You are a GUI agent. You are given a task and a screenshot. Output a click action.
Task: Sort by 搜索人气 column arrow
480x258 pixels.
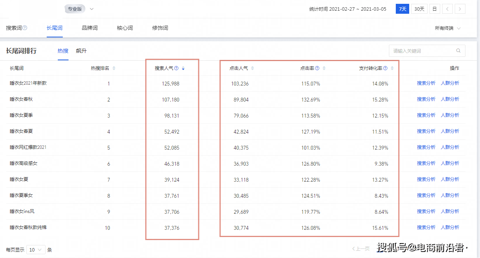(x=183, y=68)
